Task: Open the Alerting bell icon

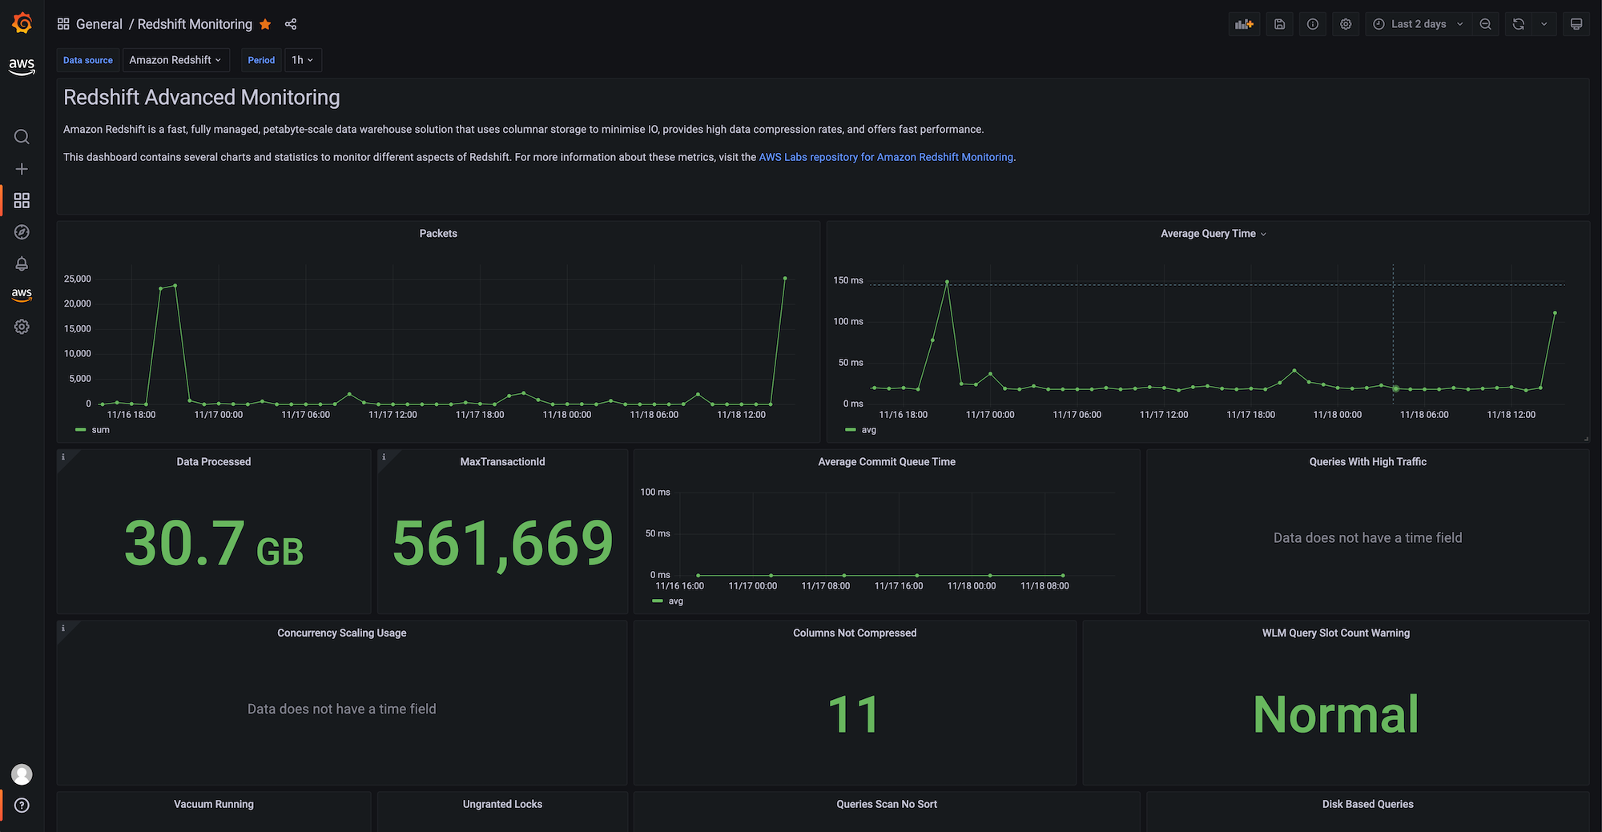Action: coord(22,263)
